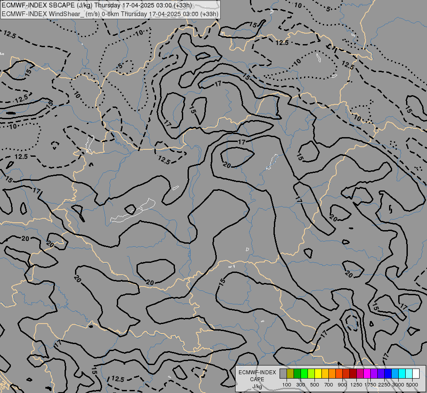Click the J/kg unit label in the legend

257,386
